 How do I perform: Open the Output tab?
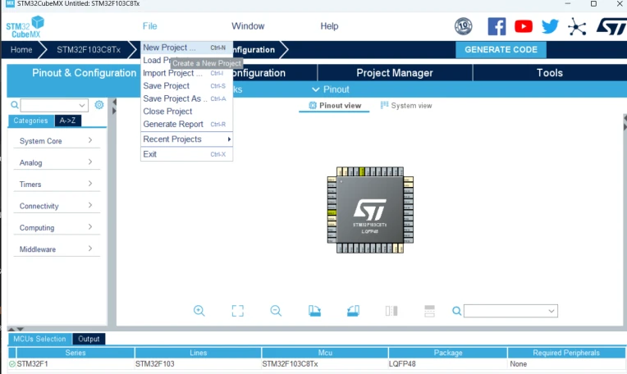89,339
